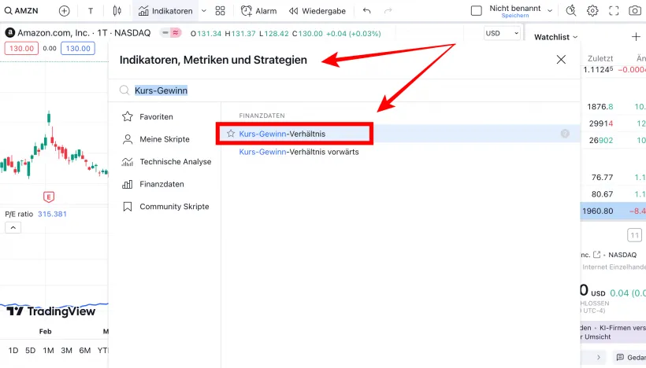Screen dimensions: 646x368
Task: Click the undo arrow in the toolbar
Action: click(x=367, y=11)
